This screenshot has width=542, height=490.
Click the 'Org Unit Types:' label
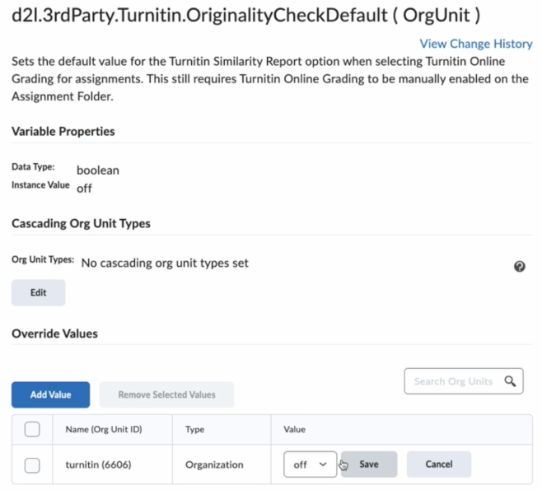pyautogui.click(x=43, y=259)
